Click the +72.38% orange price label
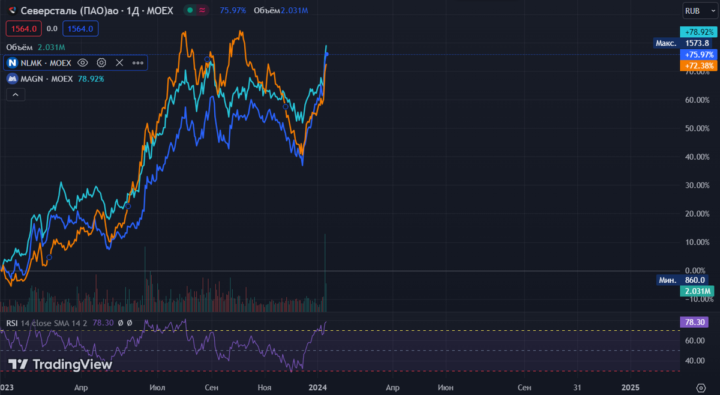The image size is (720, 395). pyautogui.click(x=698, y=65)
